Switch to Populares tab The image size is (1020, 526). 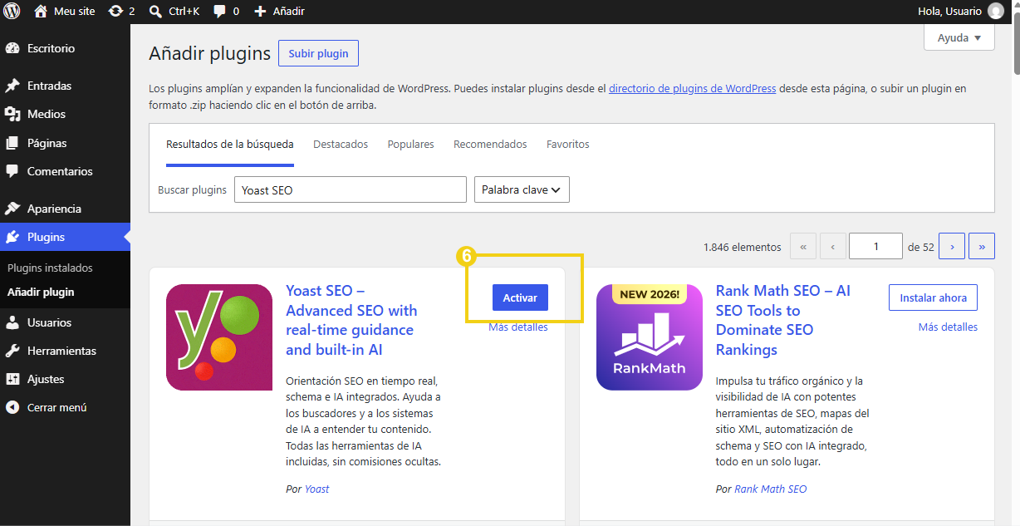coord(410,145)
